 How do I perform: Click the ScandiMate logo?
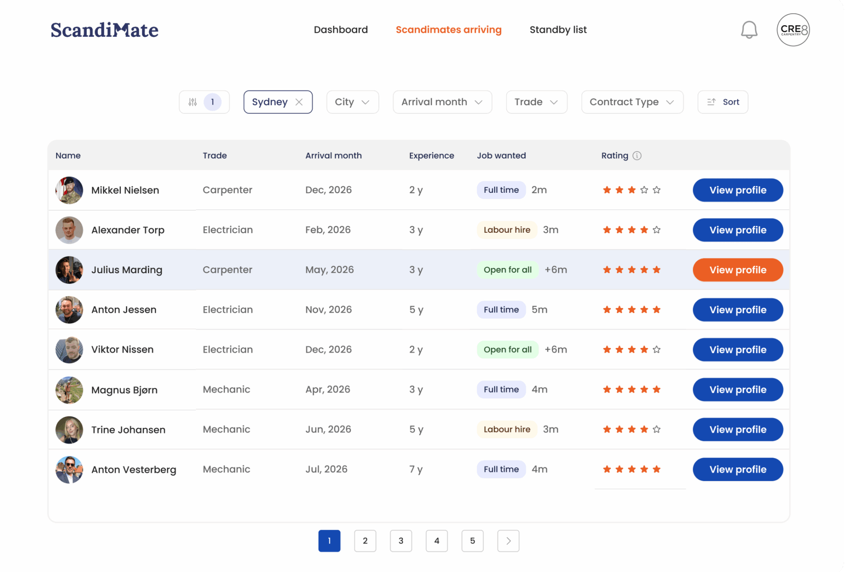(104, 30)
